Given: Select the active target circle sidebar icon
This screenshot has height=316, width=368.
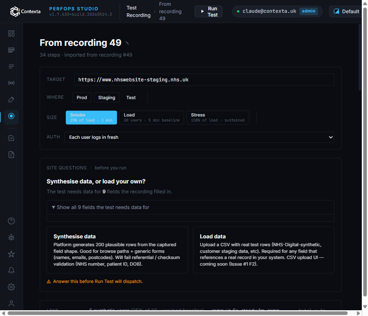Looking at the screenshot, I should (11, 116).
